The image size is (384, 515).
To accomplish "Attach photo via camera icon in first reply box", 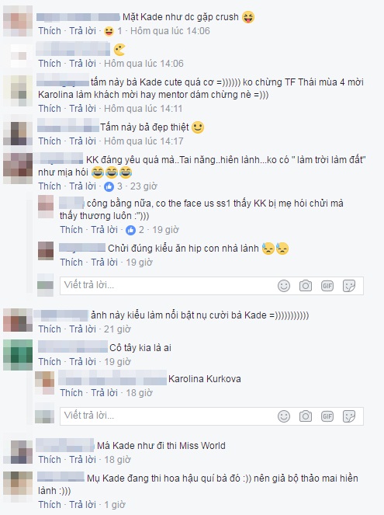I will click(306, 285).
